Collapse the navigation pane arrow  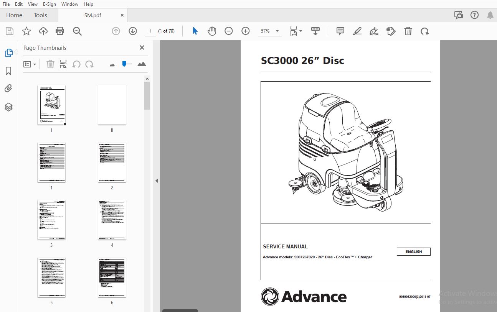[156, 181]
